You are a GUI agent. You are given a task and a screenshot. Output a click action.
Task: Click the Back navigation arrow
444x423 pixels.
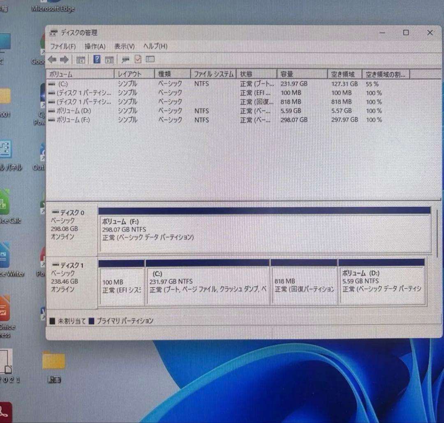52,60
